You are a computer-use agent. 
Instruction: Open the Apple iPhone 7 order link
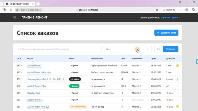coord(34,66)
